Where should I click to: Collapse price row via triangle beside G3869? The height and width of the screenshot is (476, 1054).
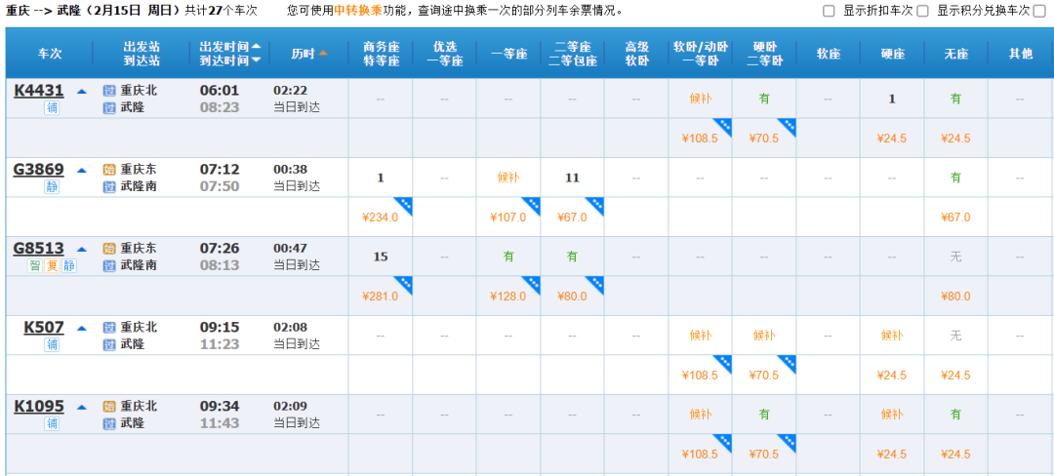point(82,170)
